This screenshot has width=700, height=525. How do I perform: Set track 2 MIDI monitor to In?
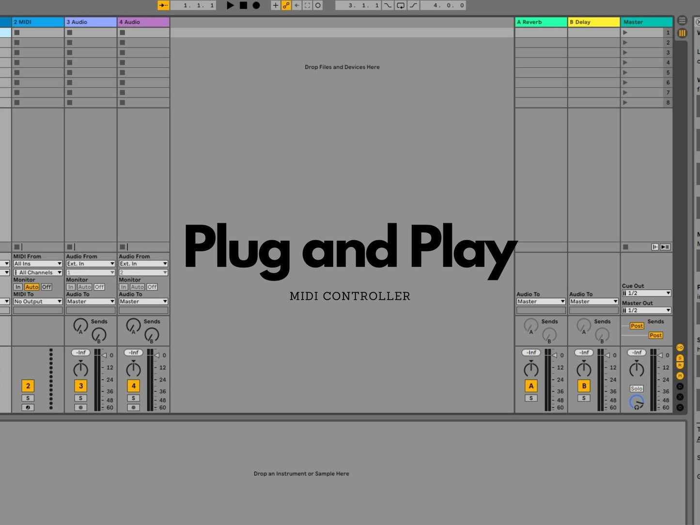point(18,287)
